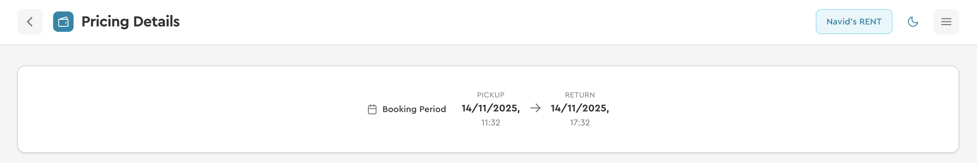
Task: Click the arrow between pickup and return
Action: [x=535, y=108]
